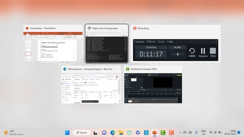
Task: Click the recorder icon beside Recording... title
Action: (x=135, y=28)
